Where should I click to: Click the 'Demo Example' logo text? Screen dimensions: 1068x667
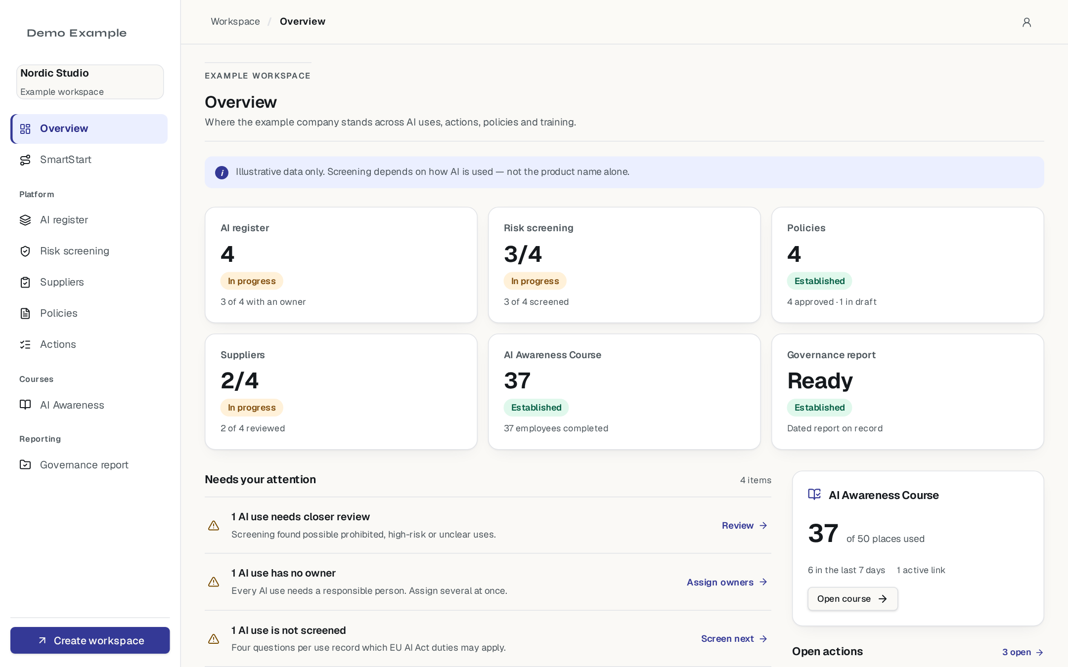click(x=77, y=33)
